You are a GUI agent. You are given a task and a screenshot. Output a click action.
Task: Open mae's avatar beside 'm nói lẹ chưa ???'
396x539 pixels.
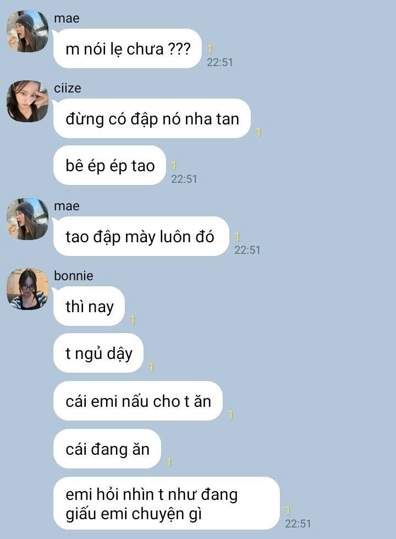(x=28, y=31)
